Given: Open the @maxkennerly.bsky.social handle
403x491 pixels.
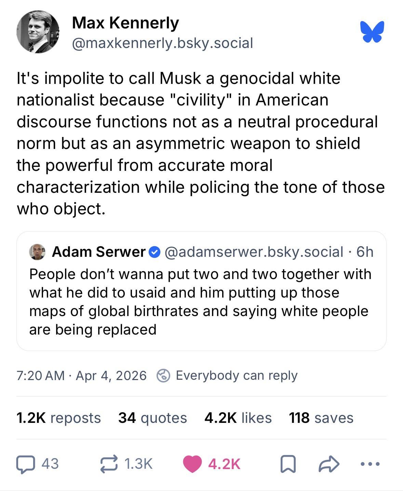Looking at the screenshot, I should [x=162, y=43].
